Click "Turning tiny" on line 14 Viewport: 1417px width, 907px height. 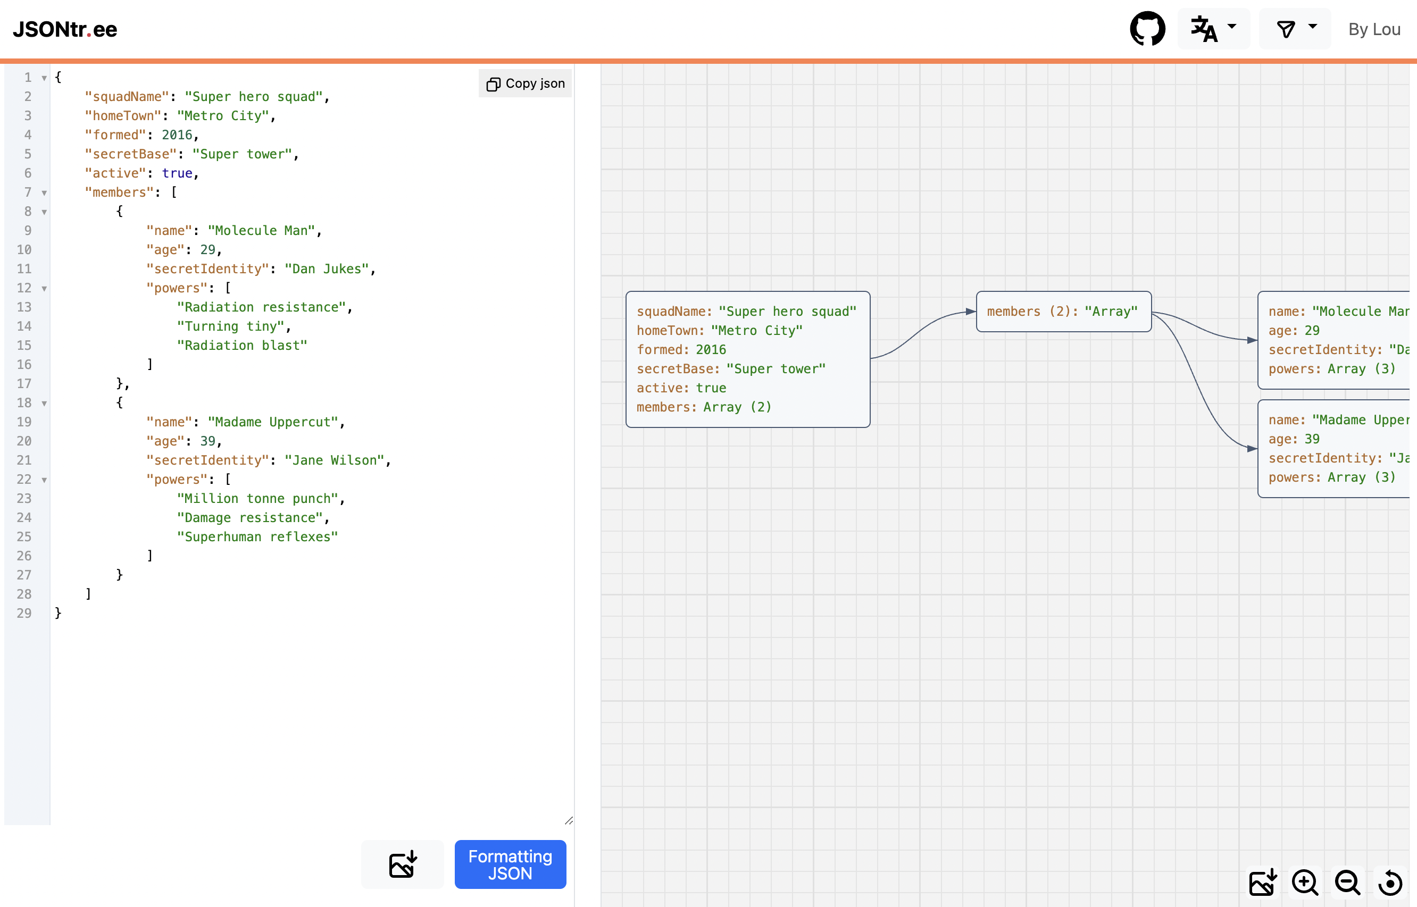pyautogui.click(x=230, y=326)
